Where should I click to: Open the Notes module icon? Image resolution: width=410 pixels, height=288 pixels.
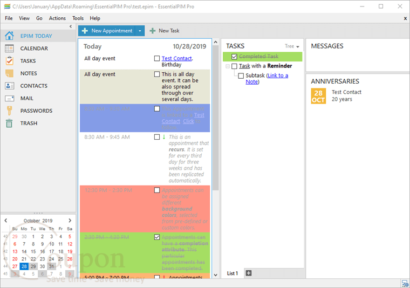[9, 73]
